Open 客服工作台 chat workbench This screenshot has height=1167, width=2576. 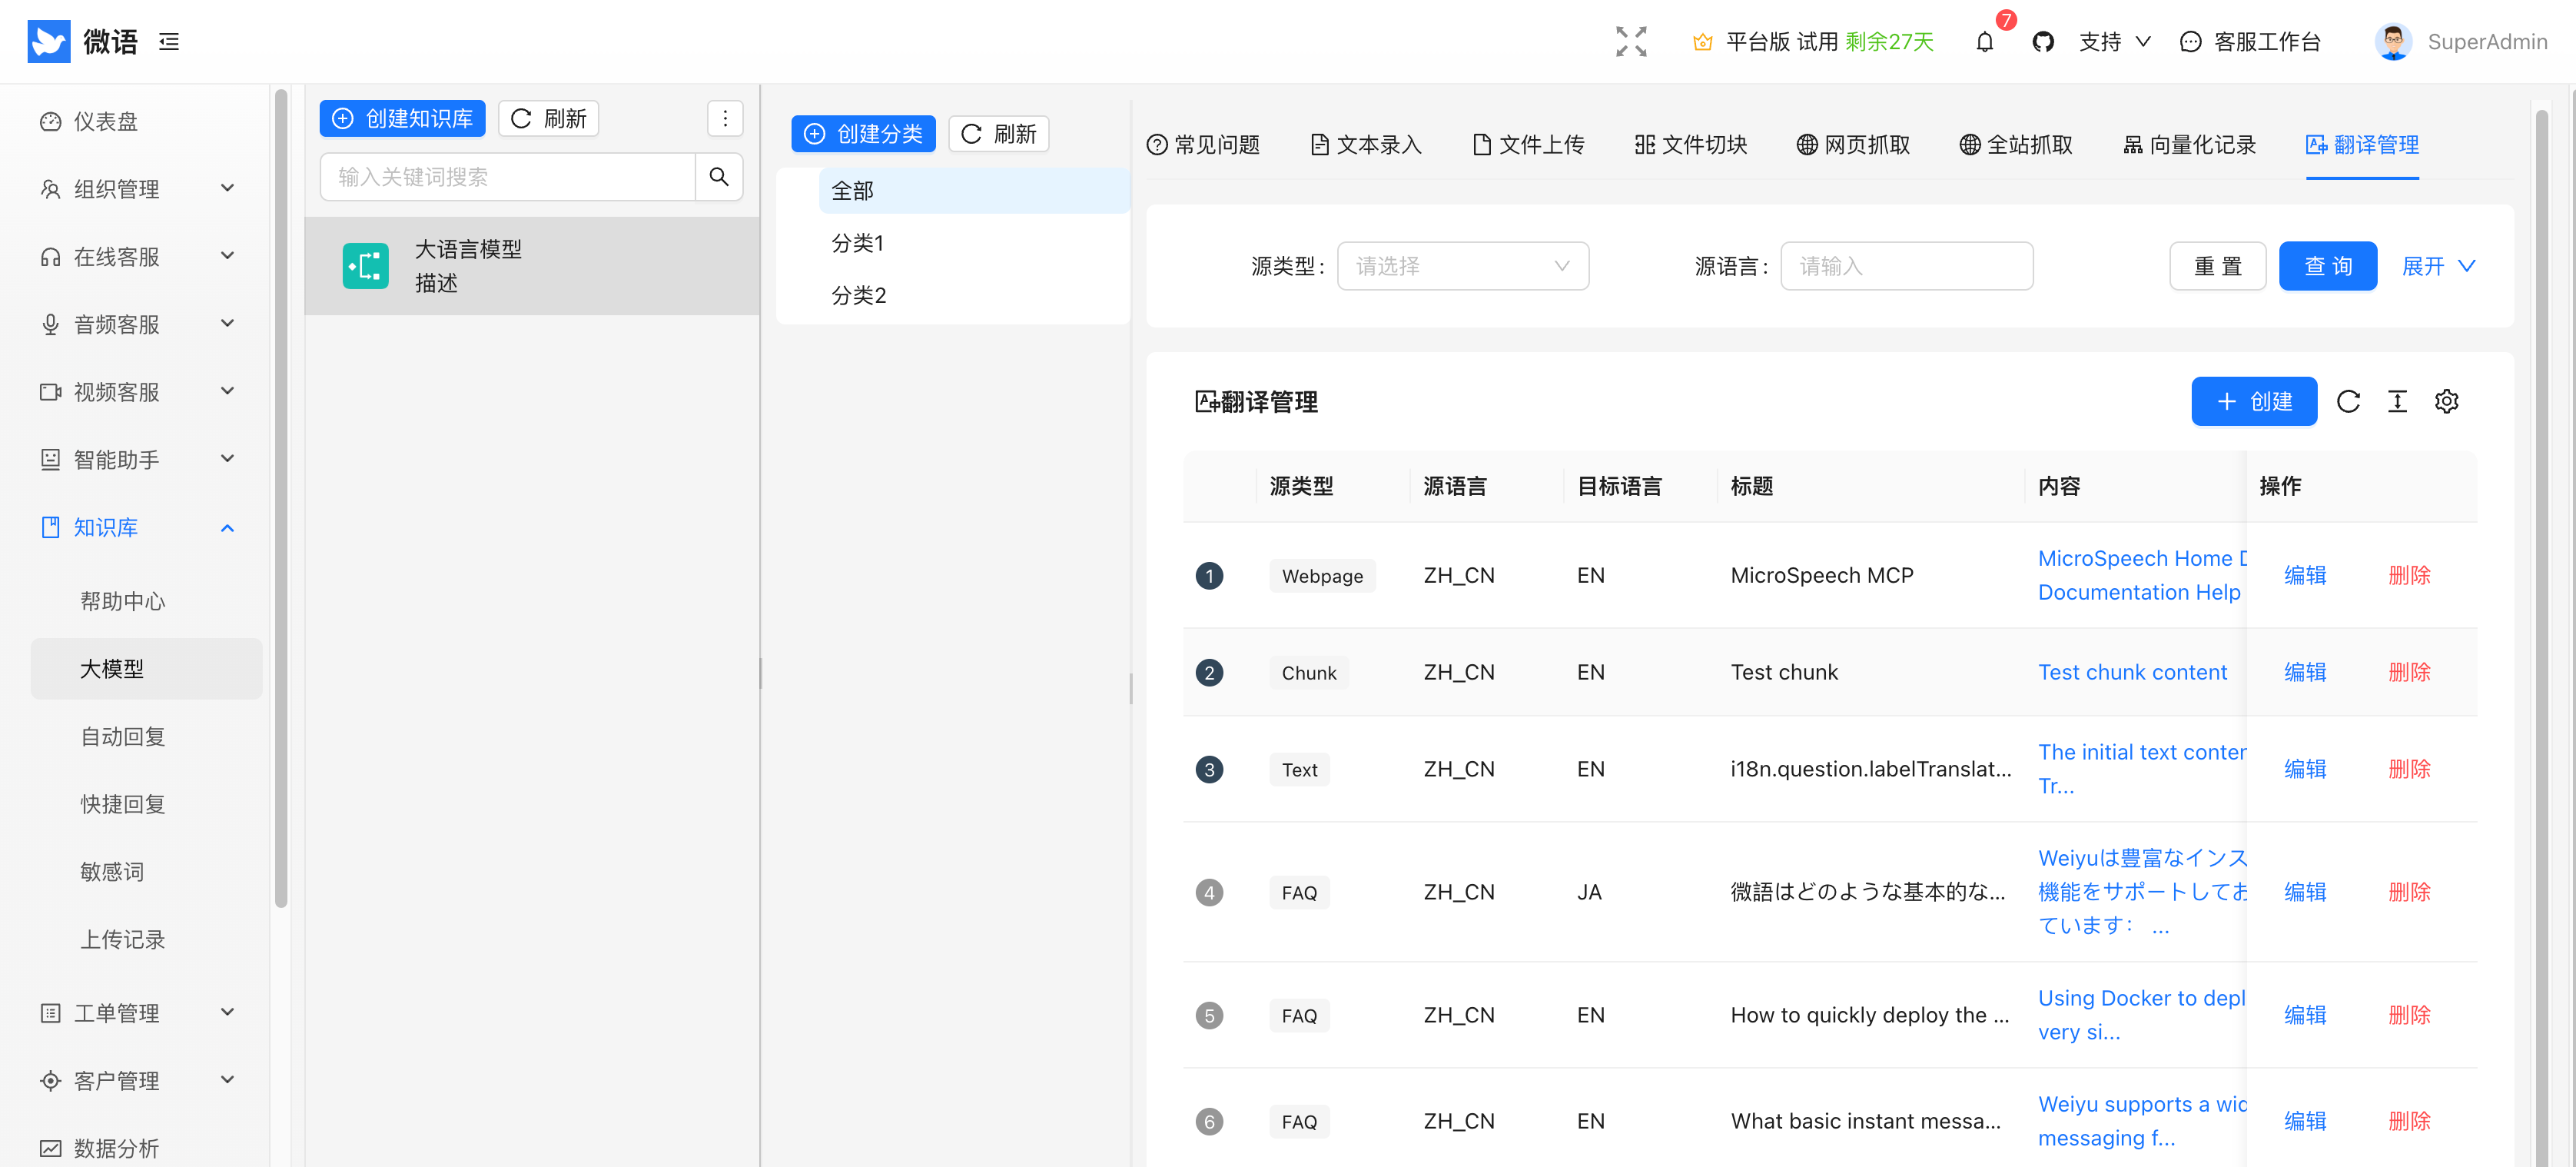[2250, 42]
